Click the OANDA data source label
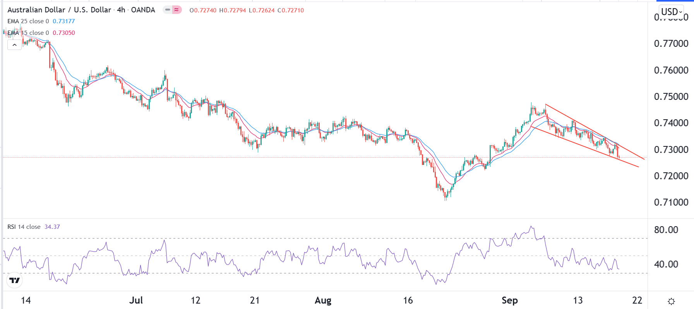 pos(143,10)
